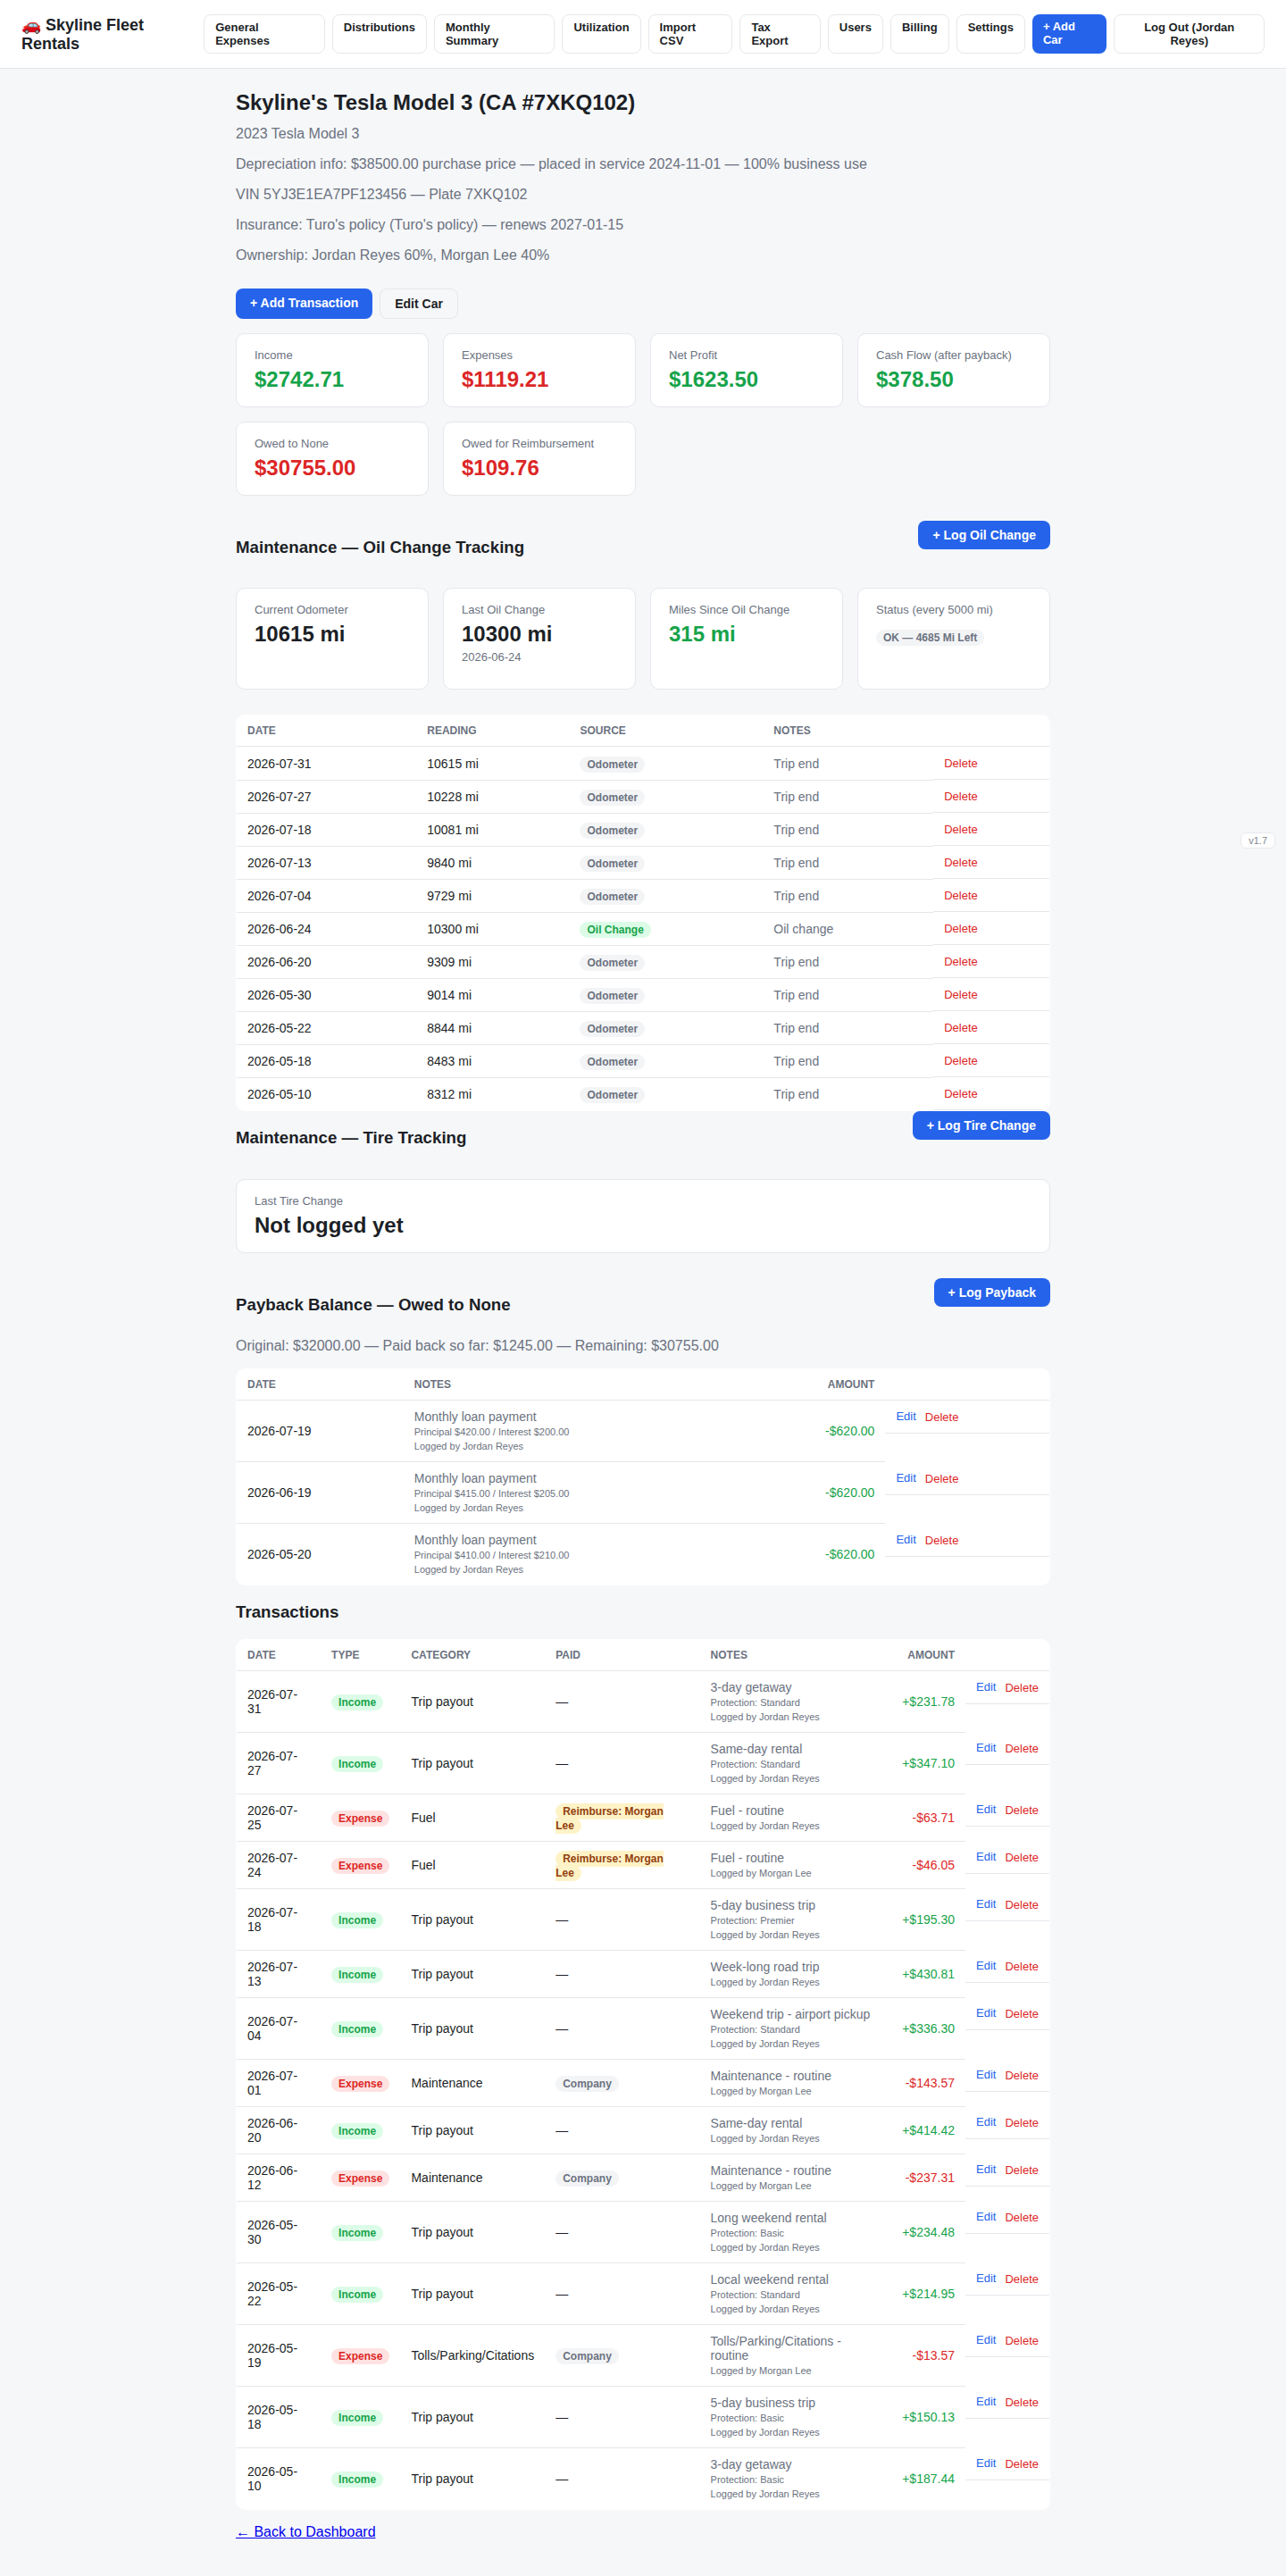Delete the 2026-06-24 oil change reading
Image resolution: width=1286 pixels, height=2576 pixels.
point(960,929)
